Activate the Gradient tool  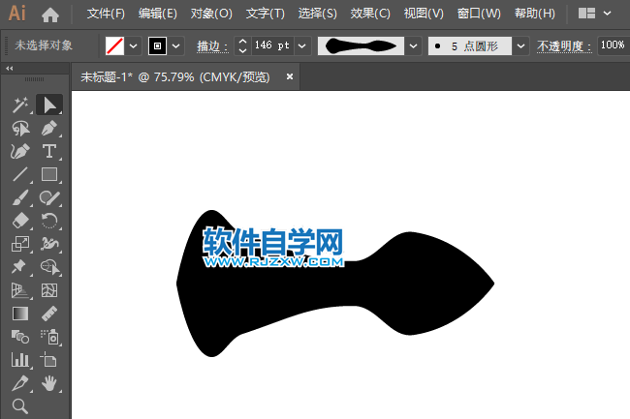(19, 314)
